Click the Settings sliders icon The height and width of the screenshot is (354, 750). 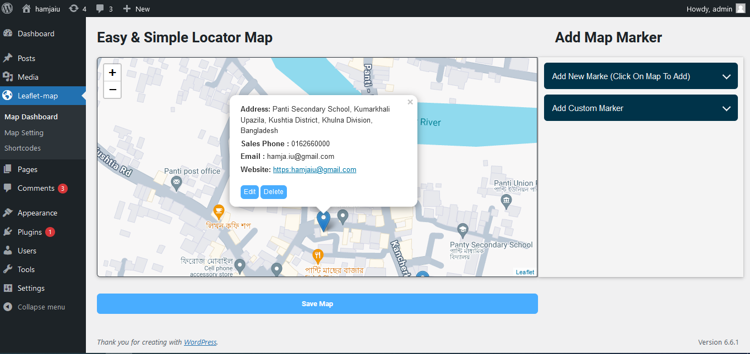click(x=8, y=288)
